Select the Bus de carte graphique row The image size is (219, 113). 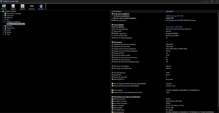(x=164, y=29)
